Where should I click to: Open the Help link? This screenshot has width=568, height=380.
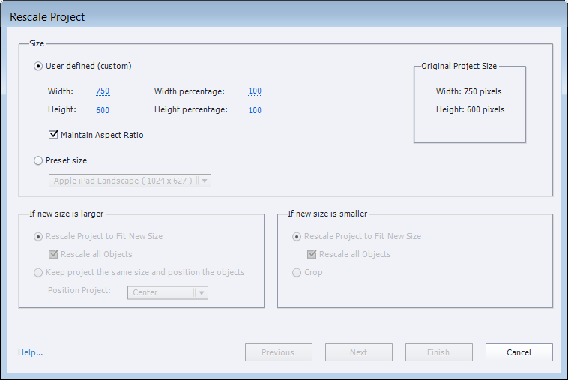click(30, 352)
